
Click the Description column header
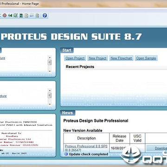coord(86,138)
